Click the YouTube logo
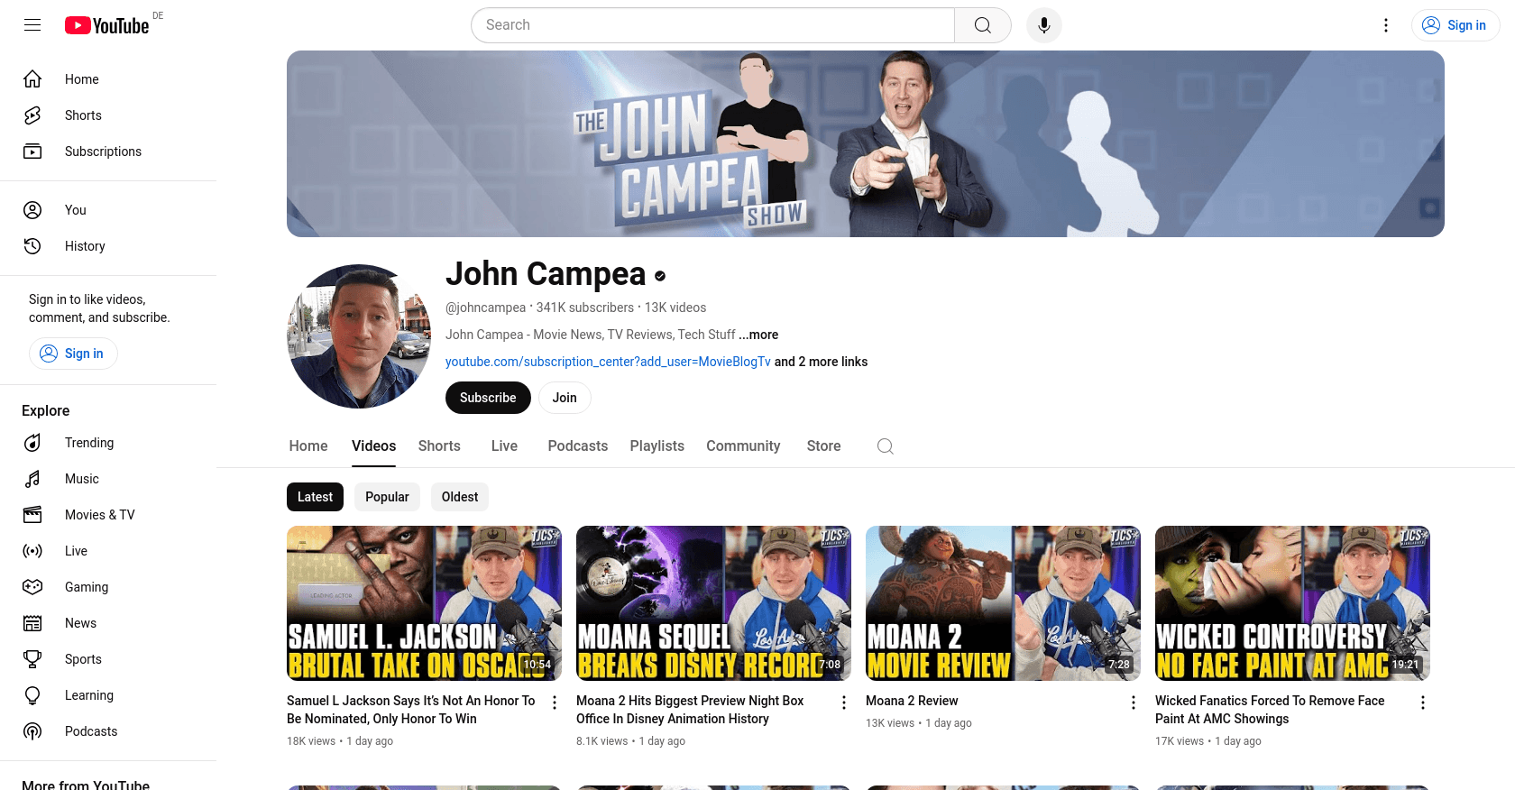Image resolution: width=1515 pixels, height=790 pixels. (x=107, y=25)
